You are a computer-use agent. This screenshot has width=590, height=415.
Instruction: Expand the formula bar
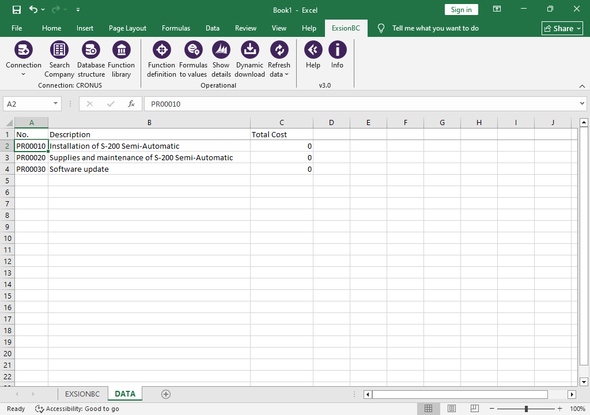coord(582,104)
